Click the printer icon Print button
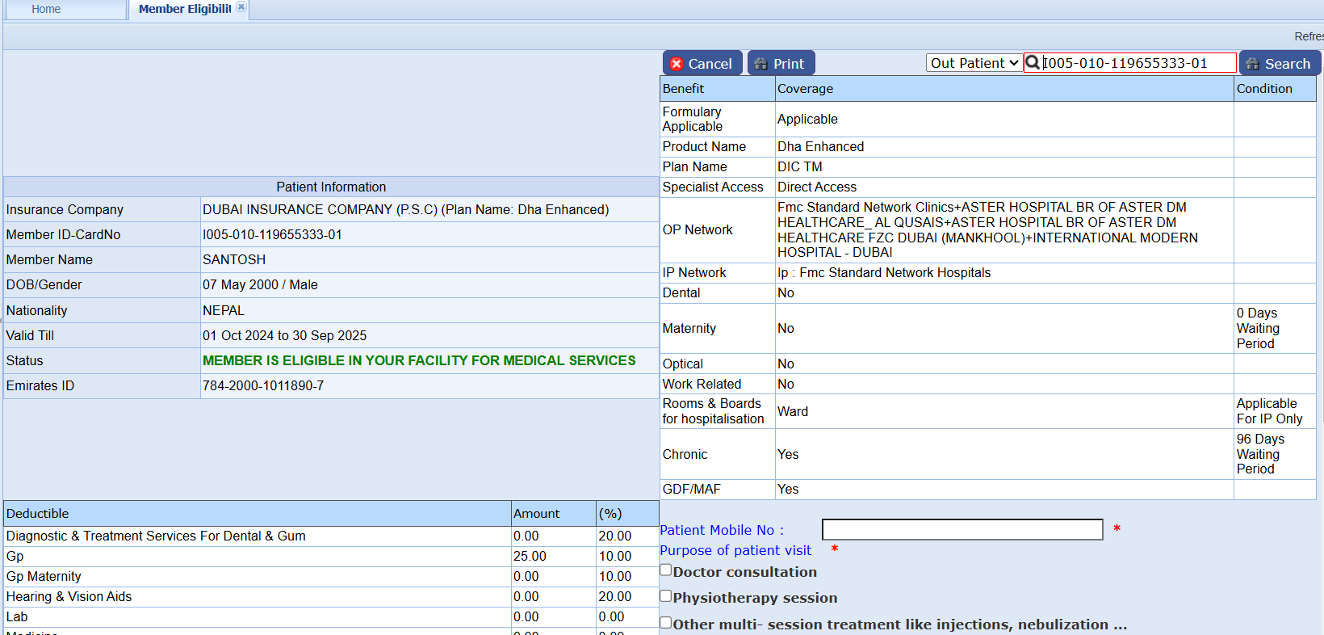This screenshot has height=635, width=1324. (781, 63)
